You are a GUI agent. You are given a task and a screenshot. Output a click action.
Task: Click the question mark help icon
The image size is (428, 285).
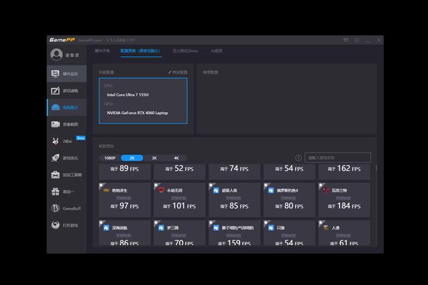(x=298, y=158)
